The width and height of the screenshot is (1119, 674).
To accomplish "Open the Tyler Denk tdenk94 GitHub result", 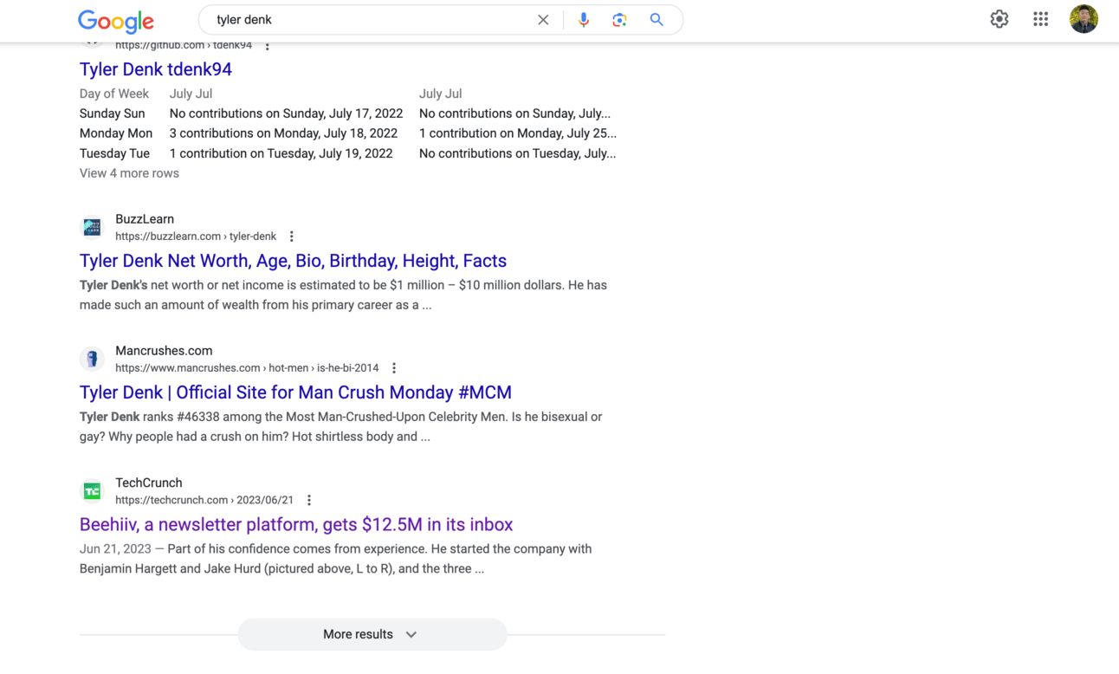I will [x=156, y=69].
